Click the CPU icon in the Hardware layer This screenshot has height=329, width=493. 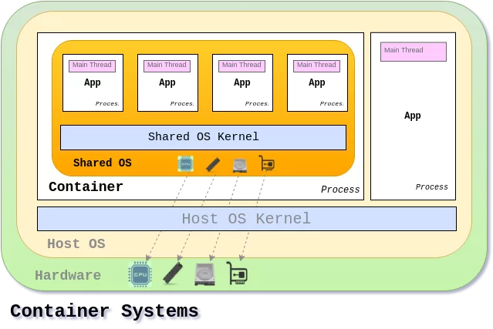(140, 274)
